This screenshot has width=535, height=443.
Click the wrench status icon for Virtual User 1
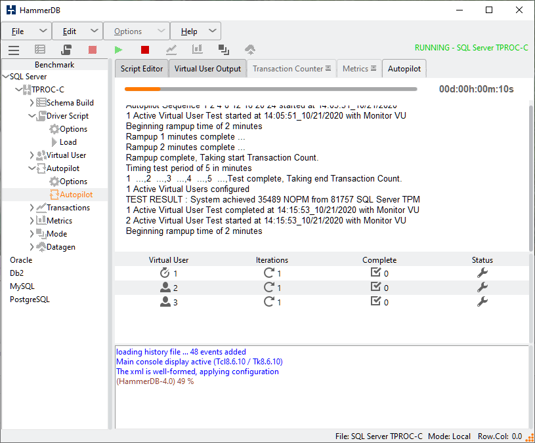click(x=482, y=273)
